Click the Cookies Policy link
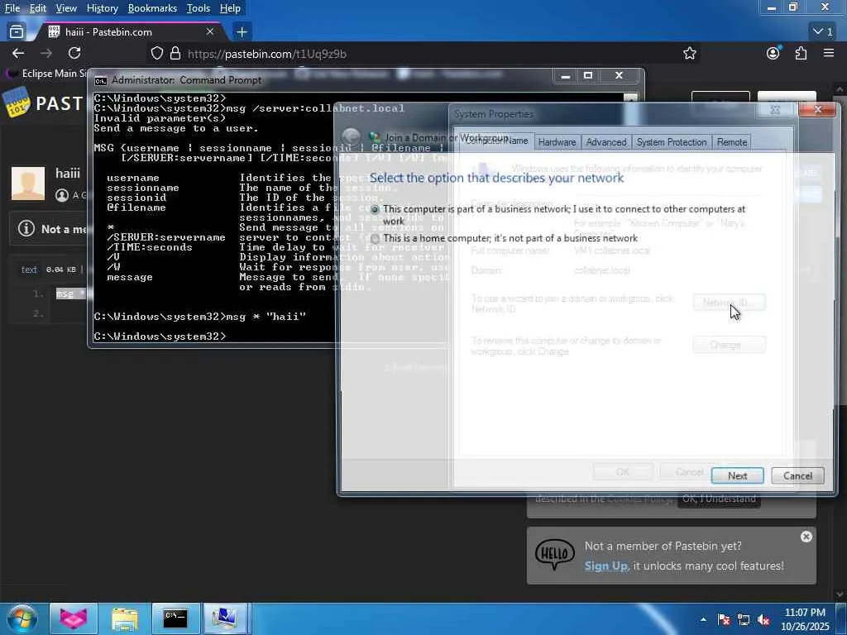 tap(639, 499)
